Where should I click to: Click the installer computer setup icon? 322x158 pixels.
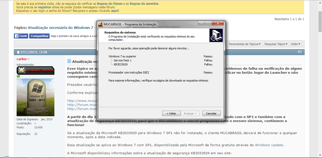[216, 35]
